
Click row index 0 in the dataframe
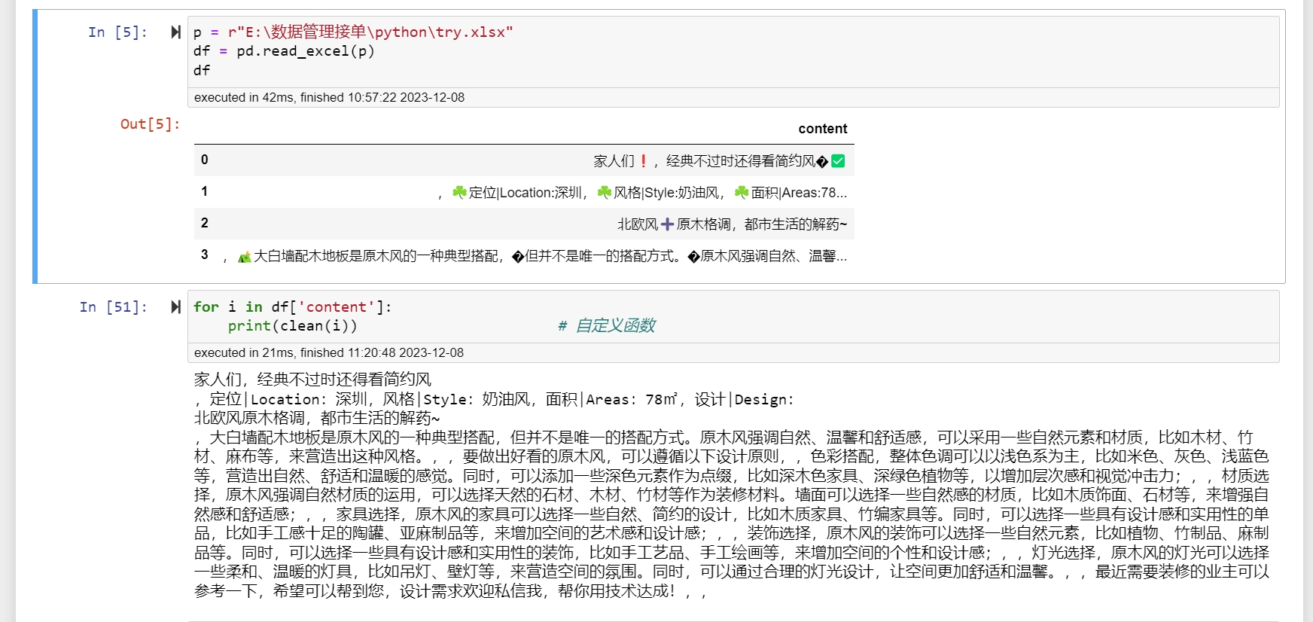[205, 160]
